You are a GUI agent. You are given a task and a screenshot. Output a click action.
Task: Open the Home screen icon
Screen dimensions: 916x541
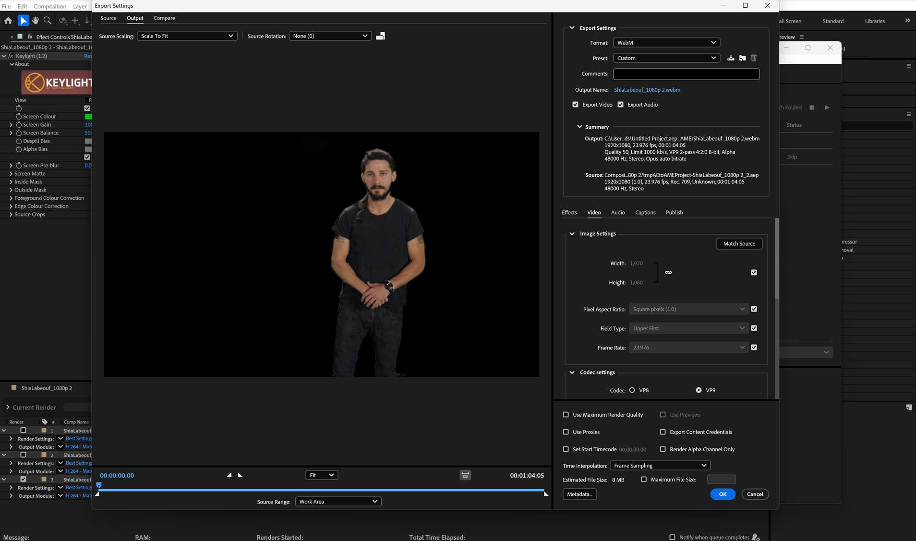coord(8,20)
